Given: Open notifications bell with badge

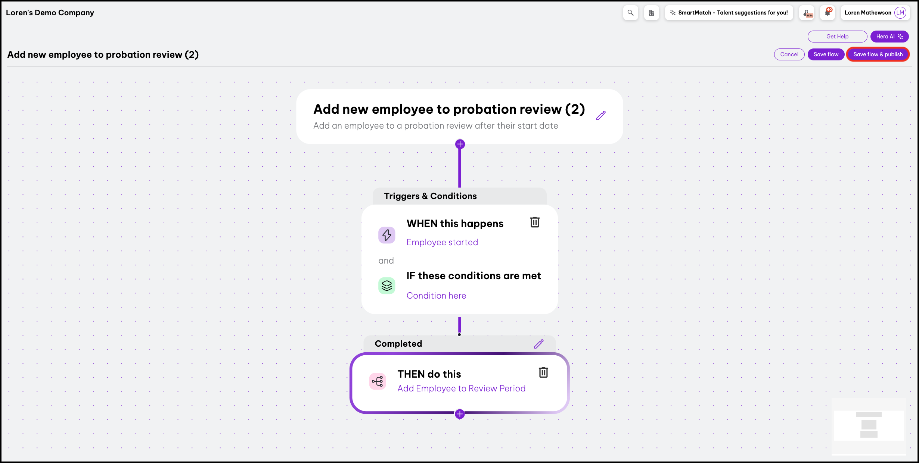Looking at the screenshot, I should [x=828, y=13].
